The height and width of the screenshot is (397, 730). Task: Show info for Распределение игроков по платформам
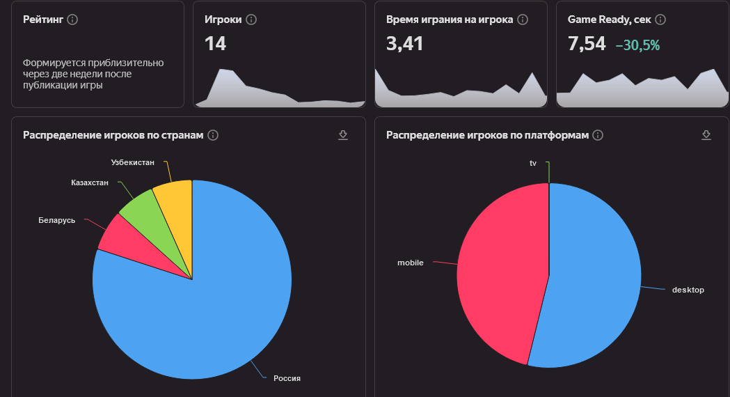pos(597,135)
